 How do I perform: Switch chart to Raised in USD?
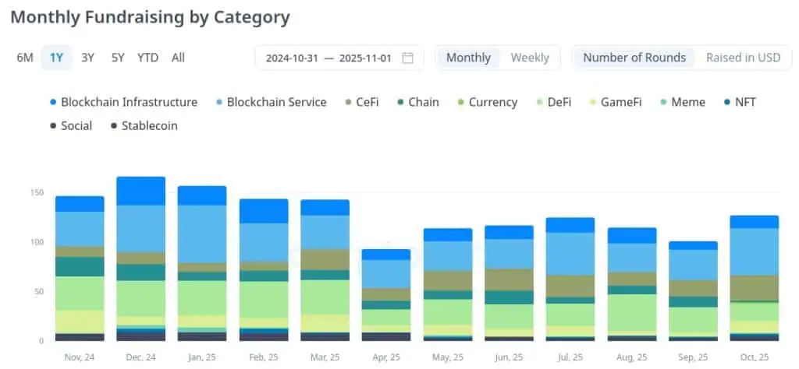click(743, 58)
